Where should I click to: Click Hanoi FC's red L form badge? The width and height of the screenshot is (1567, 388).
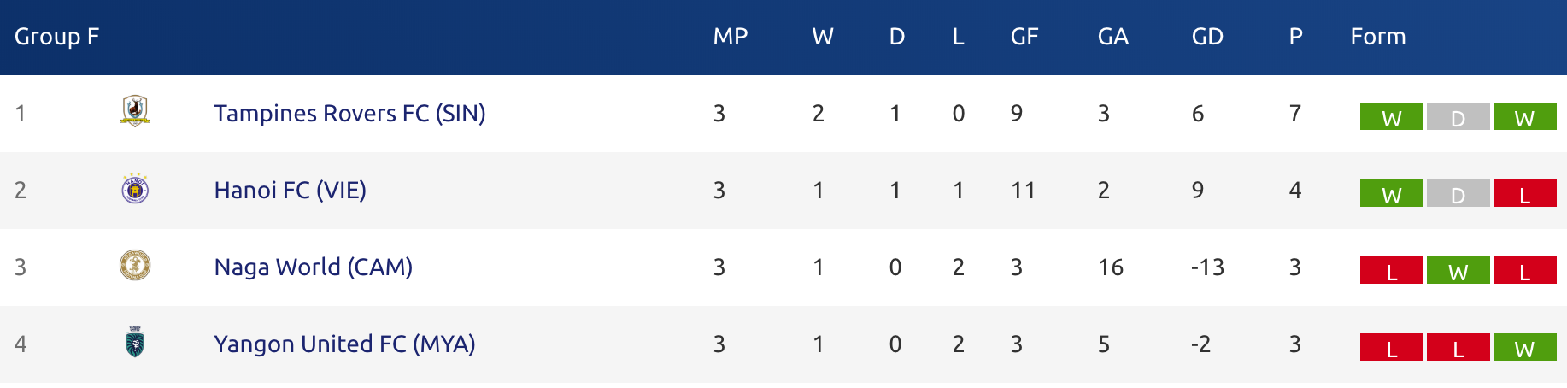[1524, 194]
